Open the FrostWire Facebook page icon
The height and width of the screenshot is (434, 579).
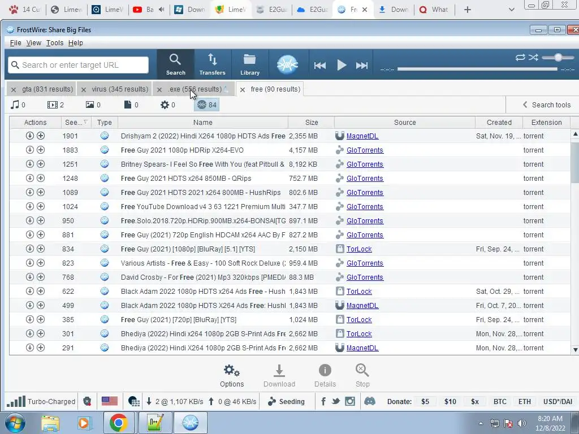click(323, 402)
